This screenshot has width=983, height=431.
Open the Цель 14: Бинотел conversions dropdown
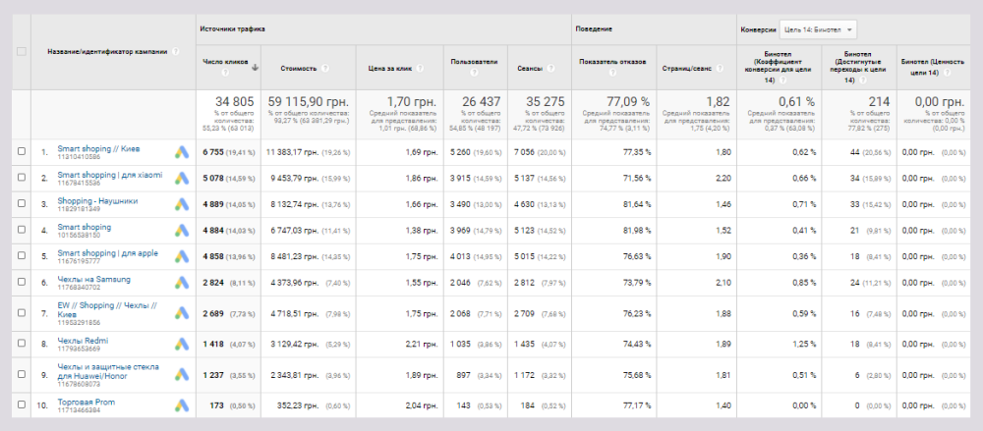[818, 29]
